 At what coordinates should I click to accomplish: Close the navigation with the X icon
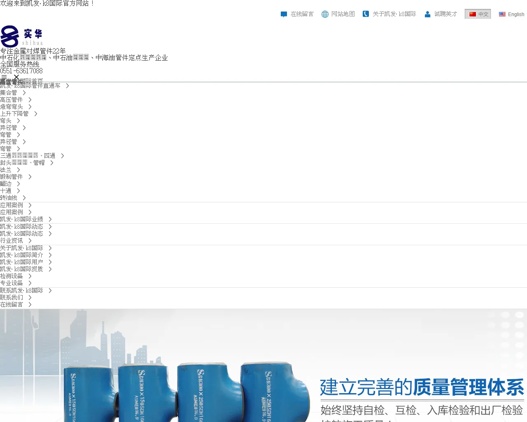coord(16,77)
